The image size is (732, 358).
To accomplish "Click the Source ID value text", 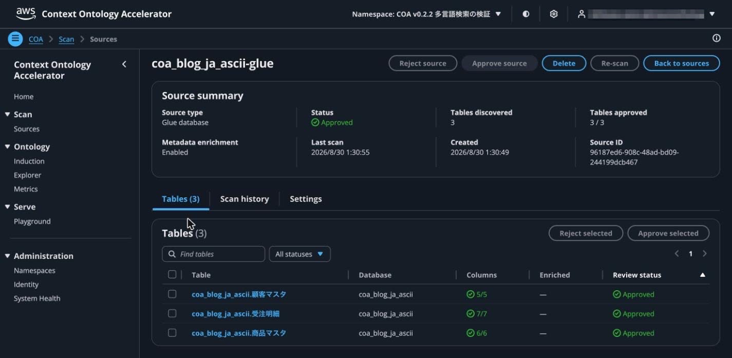I will 634,157.
